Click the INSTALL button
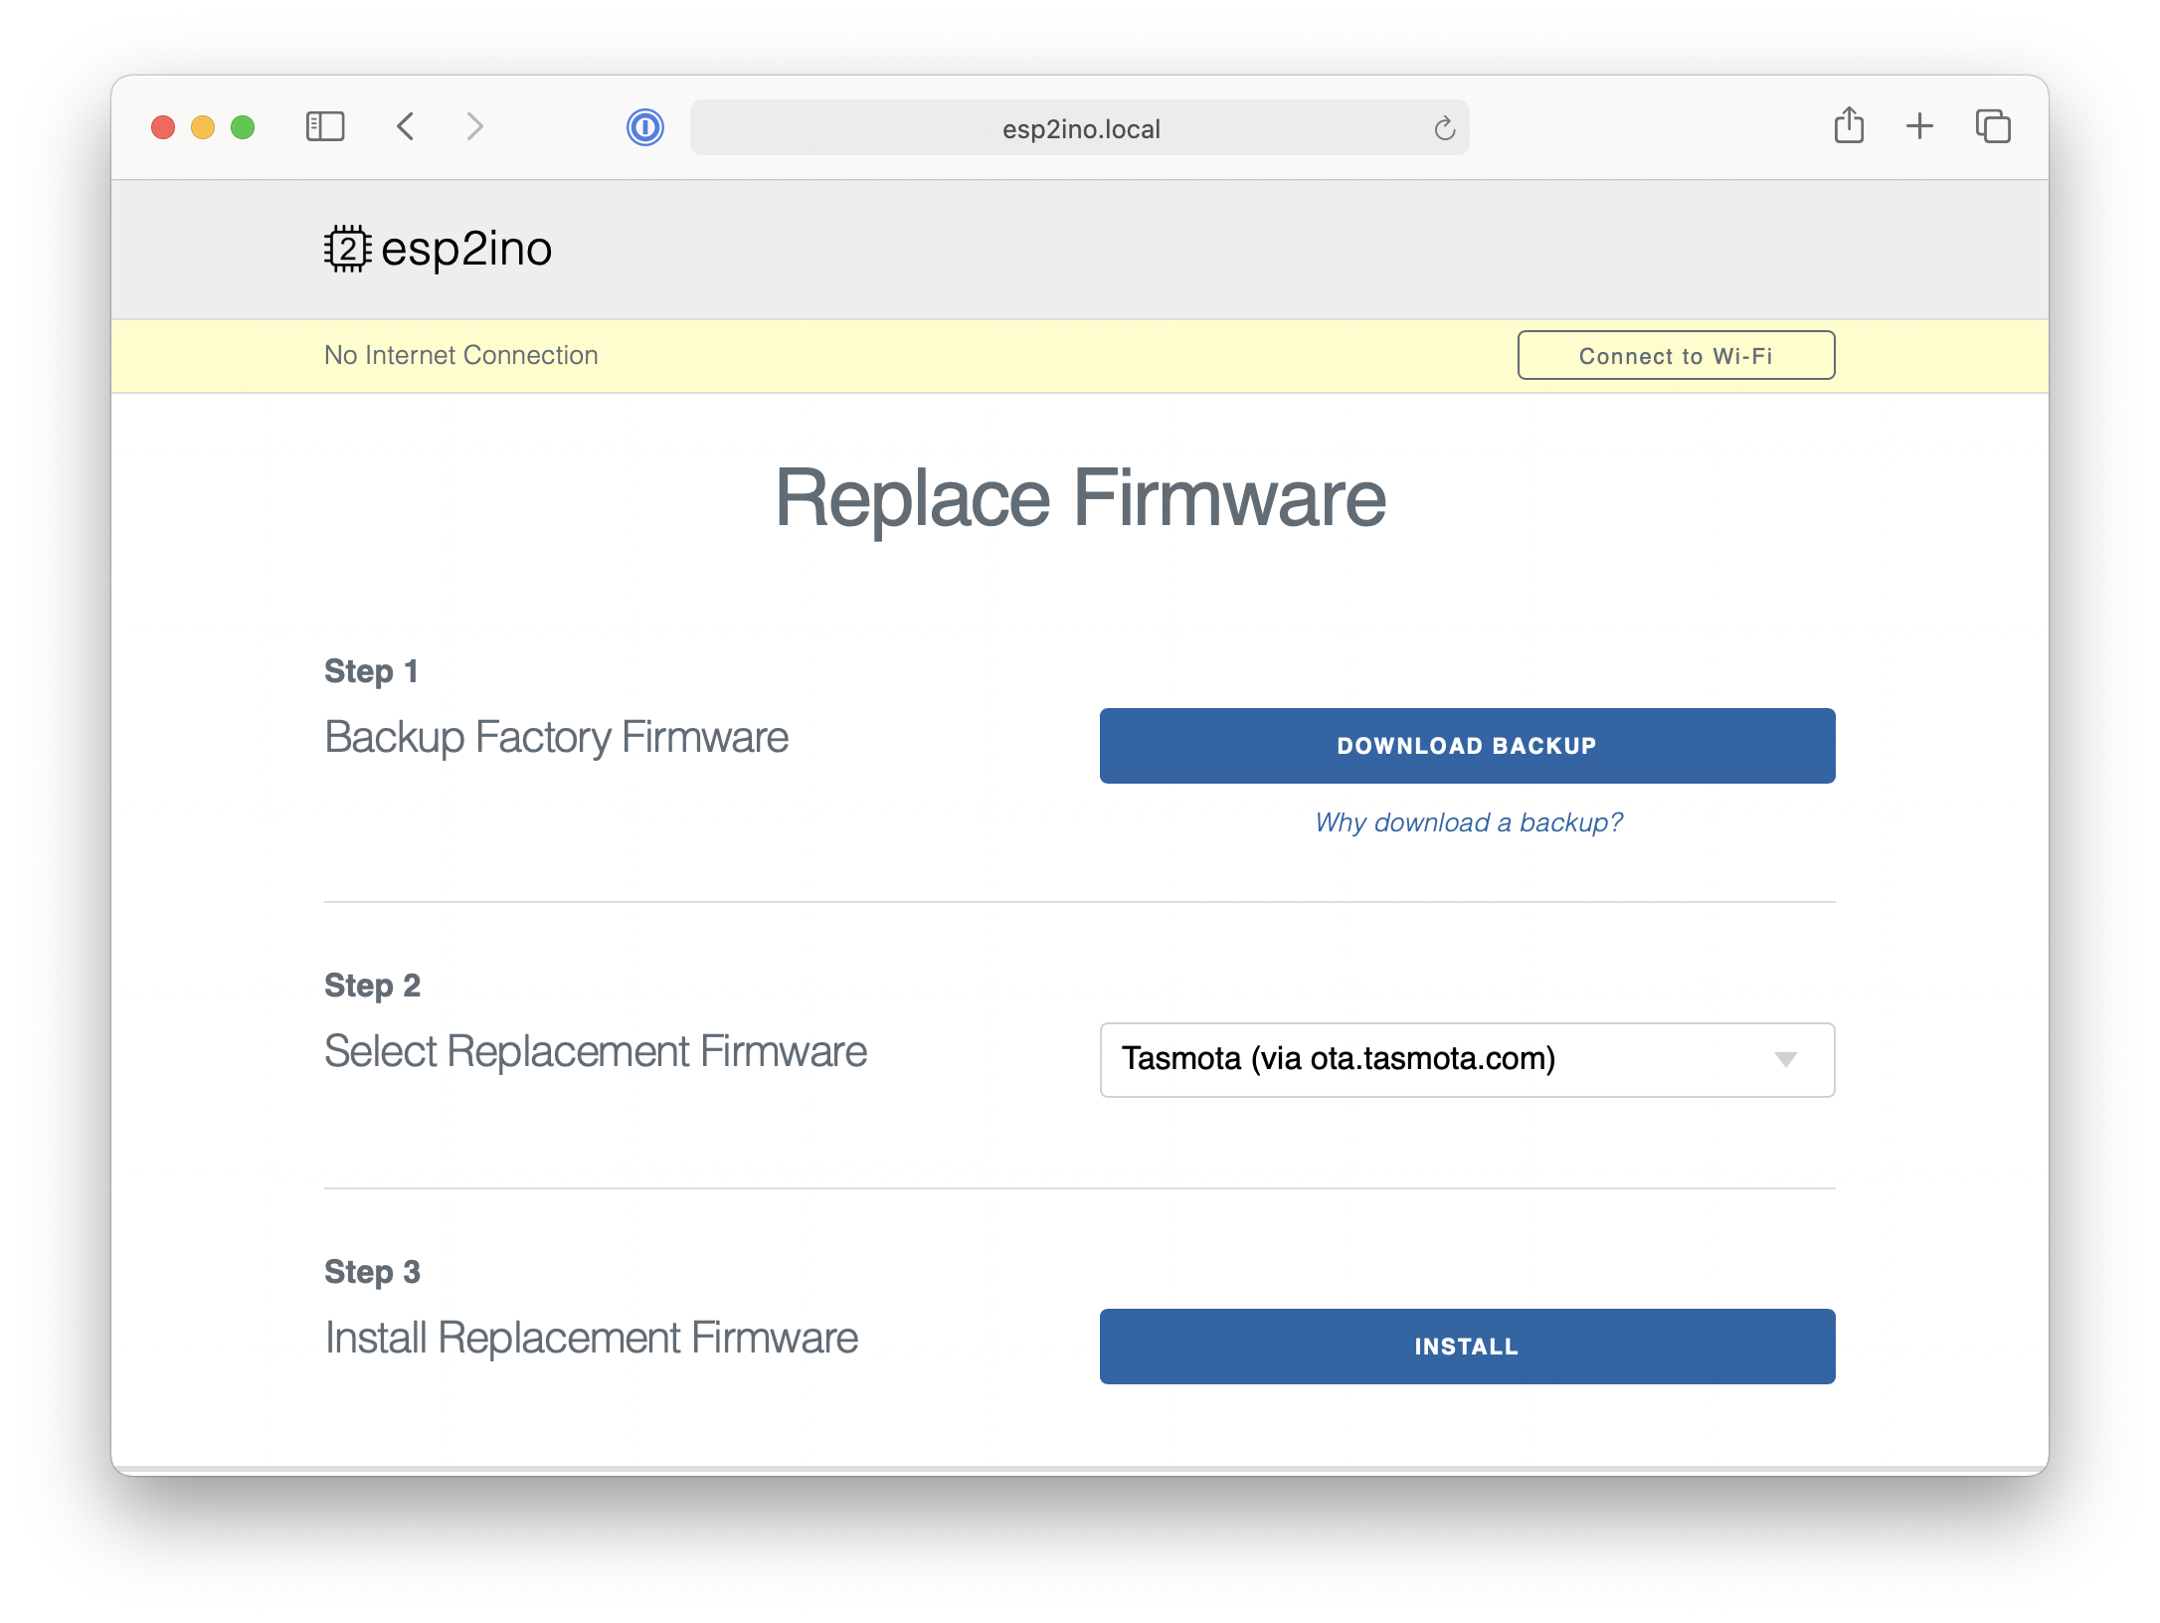 (1465, 1347)
